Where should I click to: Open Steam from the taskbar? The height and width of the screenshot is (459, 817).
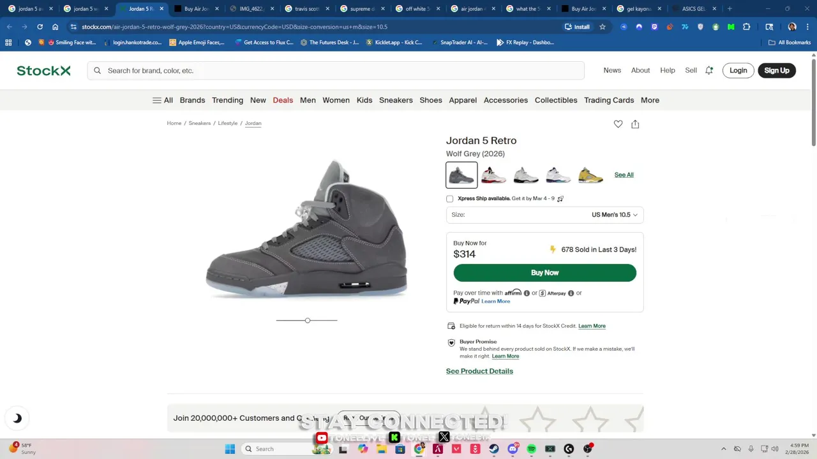click(x=494, y=449)
